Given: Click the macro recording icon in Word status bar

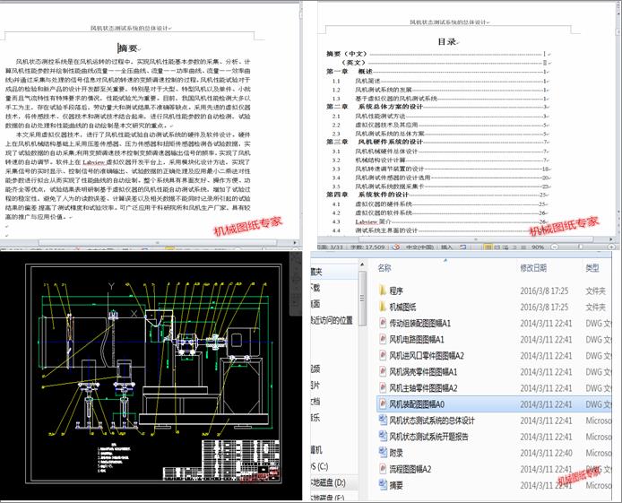Looking at the screenshot, I should 462,247.
